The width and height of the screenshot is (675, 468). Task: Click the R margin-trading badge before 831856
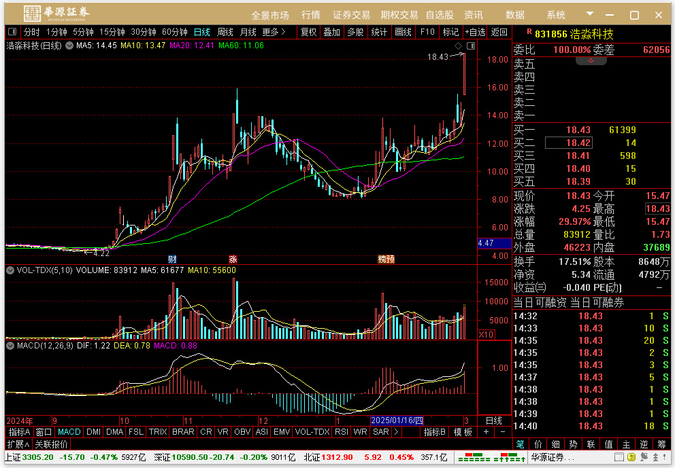click(x=529, y=31)
